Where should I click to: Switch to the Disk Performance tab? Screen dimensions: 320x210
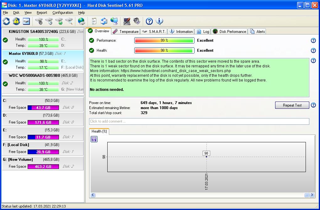[x=229, y=31]
